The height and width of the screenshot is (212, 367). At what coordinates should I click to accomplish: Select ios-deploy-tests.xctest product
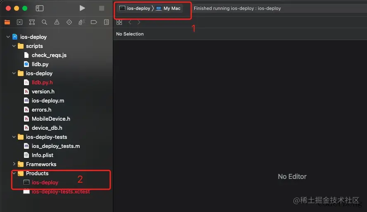[x=56, y=191]
